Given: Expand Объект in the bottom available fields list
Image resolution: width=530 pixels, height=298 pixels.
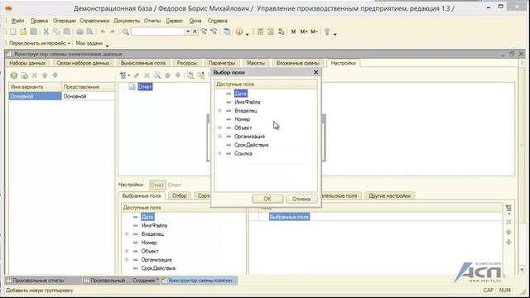Looking at the screenshot, I should click(x=127, y=251).
